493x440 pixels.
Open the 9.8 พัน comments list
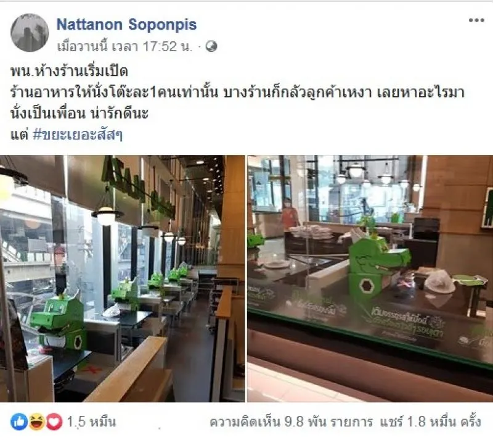tap(291, 421)
